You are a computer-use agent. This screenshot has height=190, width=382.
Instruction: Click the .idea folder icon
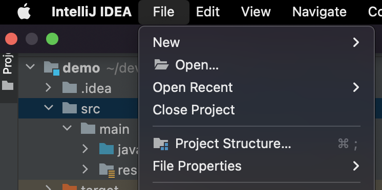point(70,87)
